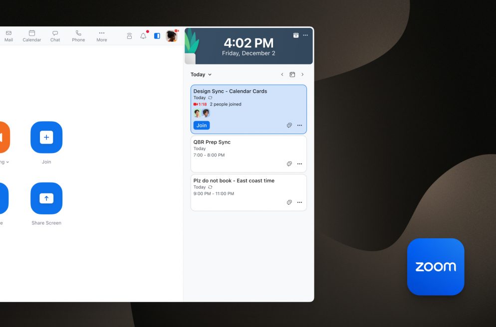
Task: Open chat for Design Sync meeting
Action: [289, 126]
